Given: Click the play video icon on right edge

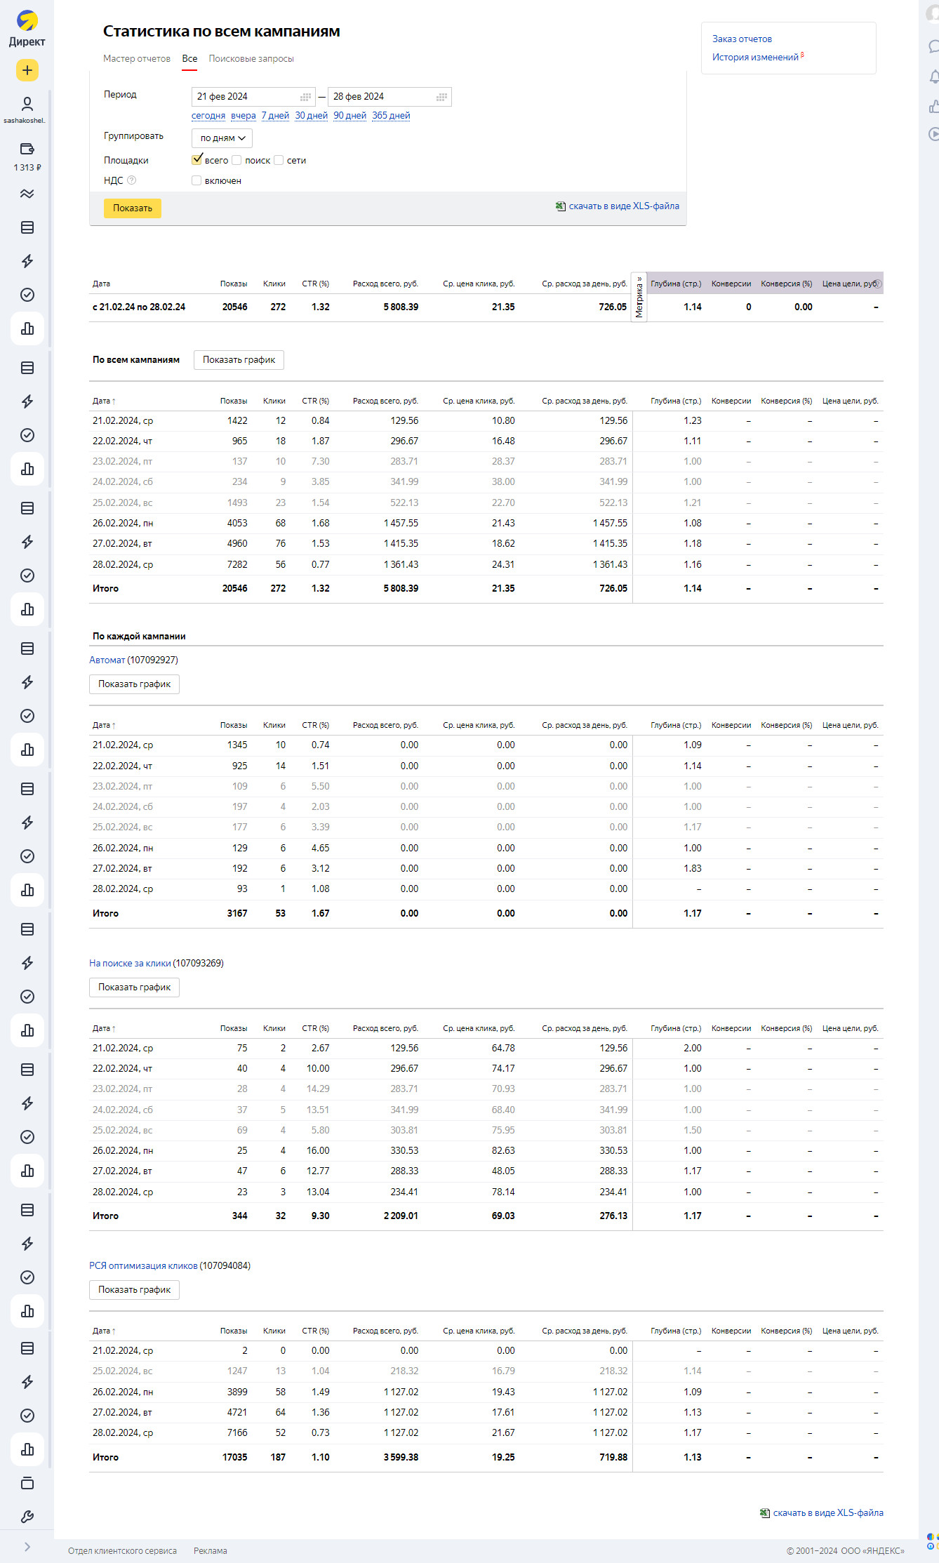Looking at the screenshot, I should [933, 133].
